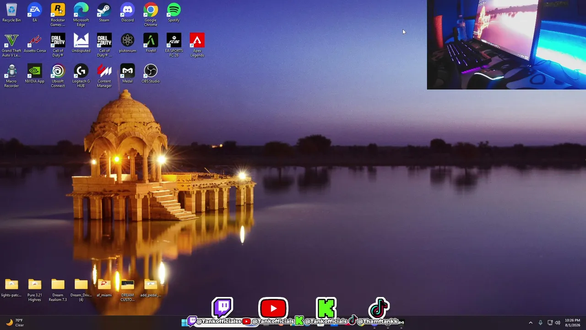
Task: Open the volume speaker tray icon
Action: [x=558, y=323]
